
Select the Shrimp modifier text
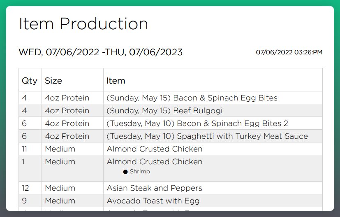click(140, 172)
